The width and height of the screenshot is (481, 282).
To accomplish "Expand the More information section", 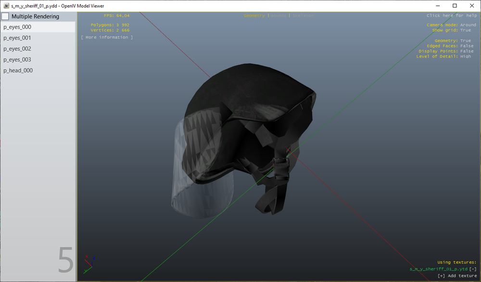I will (107, 37).
